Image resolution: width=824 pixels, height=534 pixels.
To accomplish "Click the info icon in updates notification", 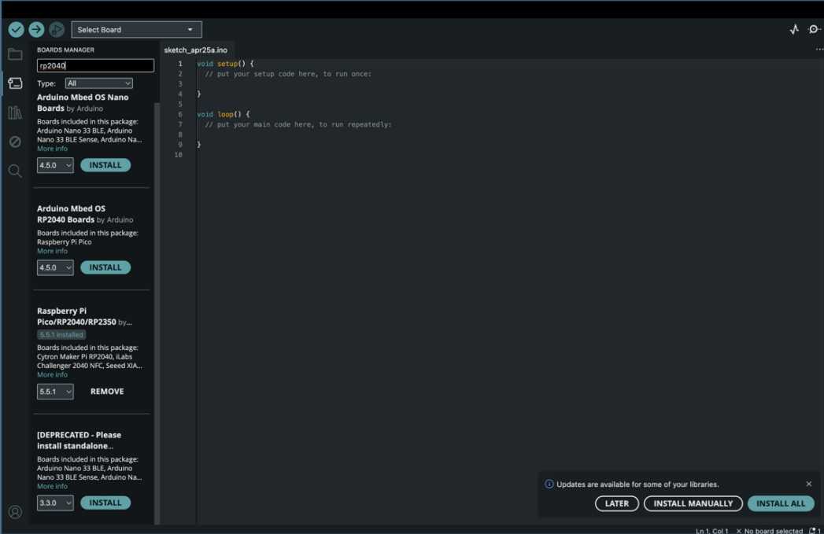I will (549, 484).
